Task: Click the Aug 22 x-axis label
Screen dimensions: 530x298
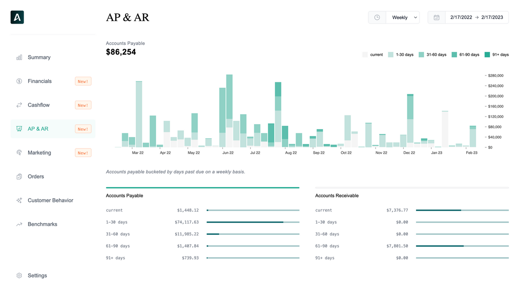Action: (291, 153)
